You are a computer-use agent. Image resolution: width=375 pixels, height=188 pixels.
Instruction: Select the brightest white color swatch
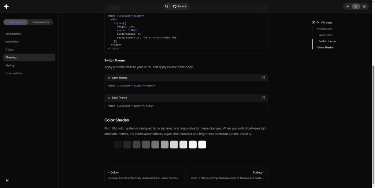202,144
